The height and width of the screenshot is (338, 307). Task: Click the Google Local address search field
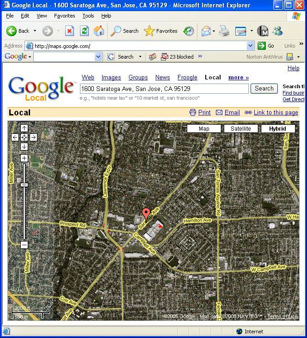(x=164, y=89)
